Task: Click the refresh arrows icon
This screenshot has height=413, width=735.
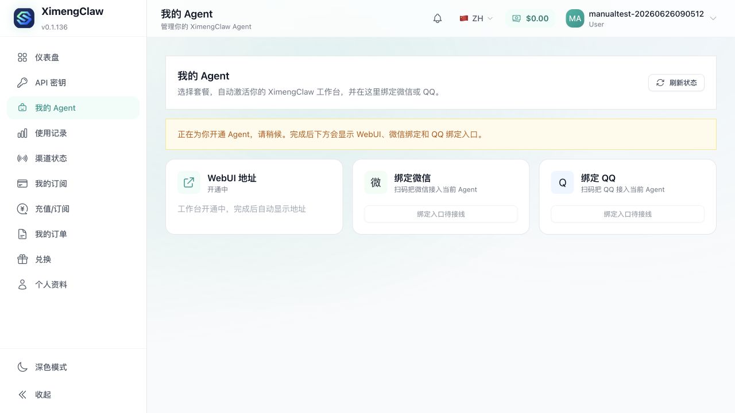Action: click(x=660, y=83)
